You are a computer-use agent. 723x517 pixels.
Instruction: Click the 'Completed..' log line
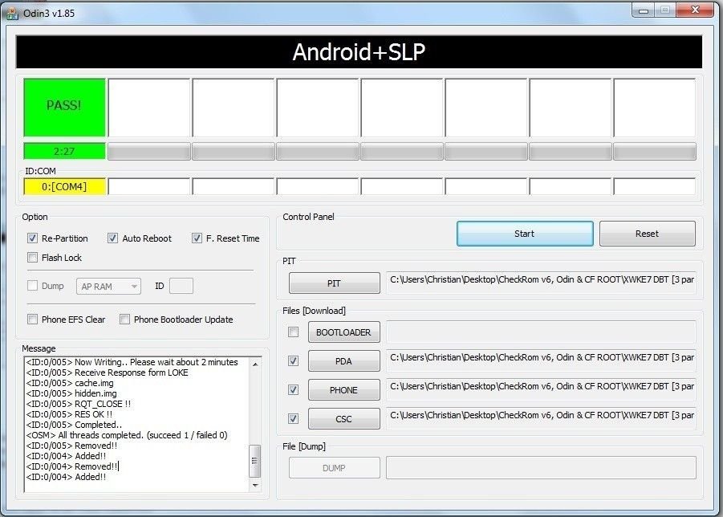75,425
